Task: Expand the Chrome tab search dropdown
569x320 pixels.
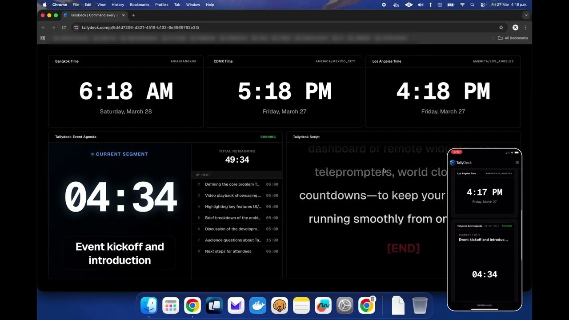Action: click(526, 15)
